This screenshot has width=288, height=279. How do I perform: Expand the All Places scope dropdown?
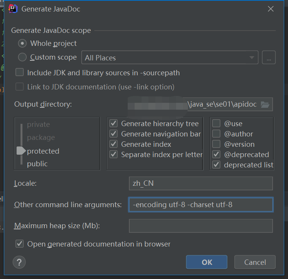coord(170,57)
